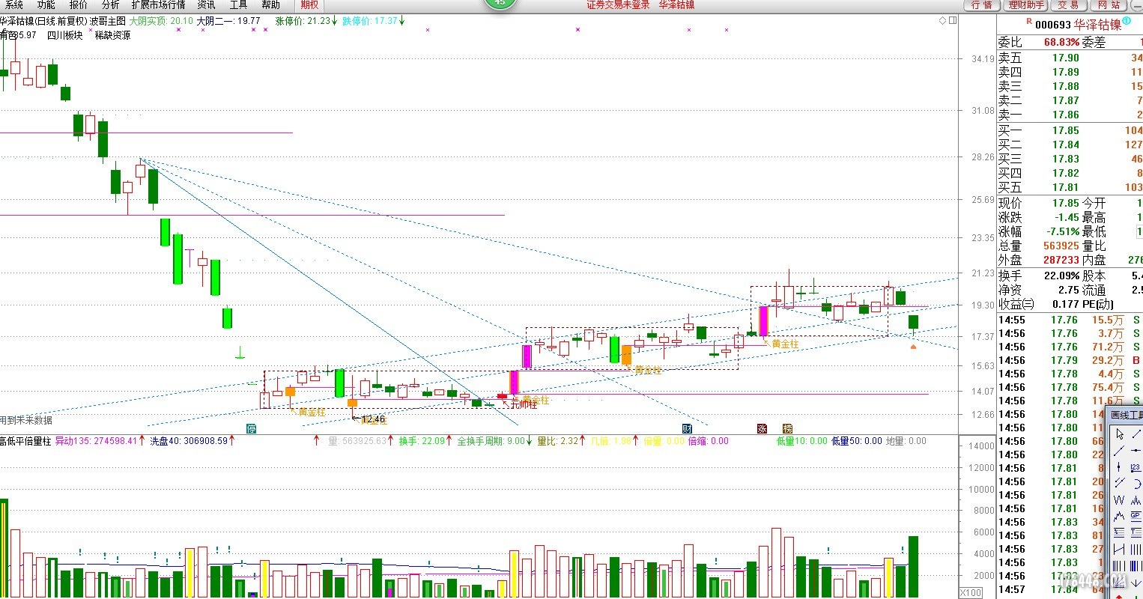1143x599 pixels.
Task: Select the 卖一 17.86 order row
Action: 1070,115
